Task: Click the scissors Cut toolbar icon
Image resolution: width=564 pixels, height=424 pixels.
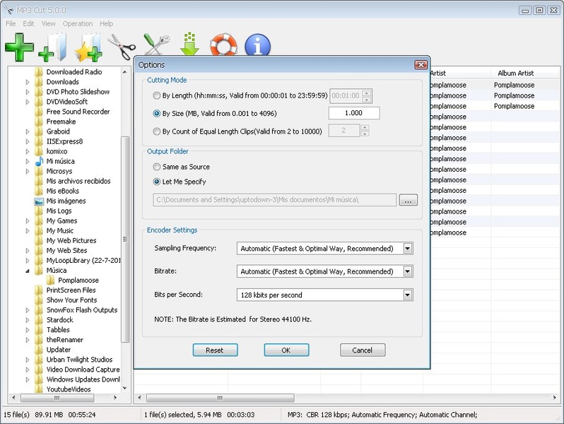Action: point(122,47)
